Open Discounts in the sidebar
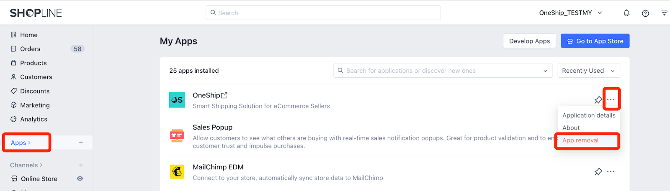670x191 pixels. pos(35,91)
